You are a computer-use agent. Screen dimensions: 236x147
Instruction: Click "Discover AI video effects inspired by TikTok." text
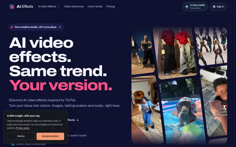coord(43,100)
